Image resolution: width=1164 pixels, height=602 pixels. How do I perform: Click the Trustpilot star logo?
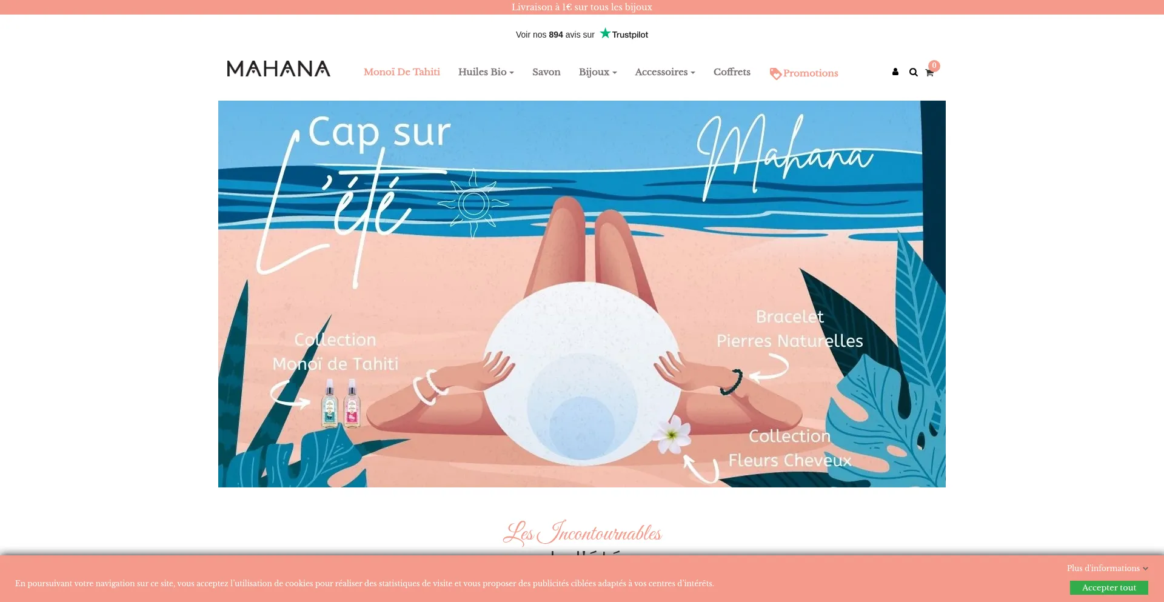coord(605,33)
